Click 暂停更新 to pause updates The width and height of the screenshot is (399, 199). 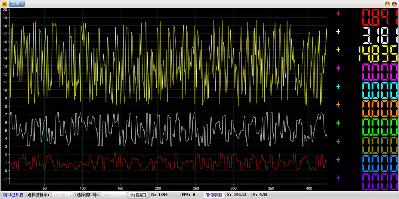point(213,195)
